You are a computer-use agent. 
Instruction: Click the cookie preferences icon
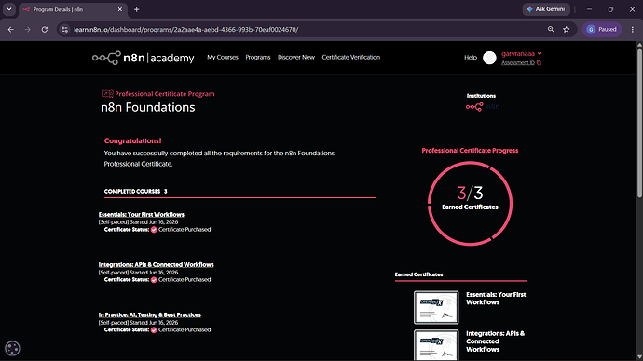(12, 348)
